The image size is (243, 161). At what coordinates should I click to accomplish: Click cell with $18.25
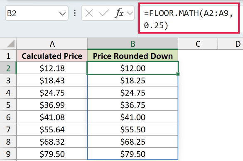pyautogui.click(x=133, y=80)
